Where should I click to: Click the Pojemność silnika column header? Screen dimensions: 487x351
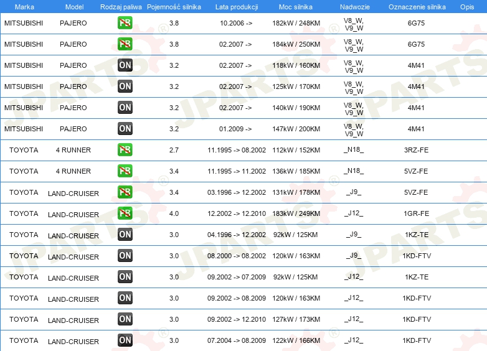click(174, 7)
